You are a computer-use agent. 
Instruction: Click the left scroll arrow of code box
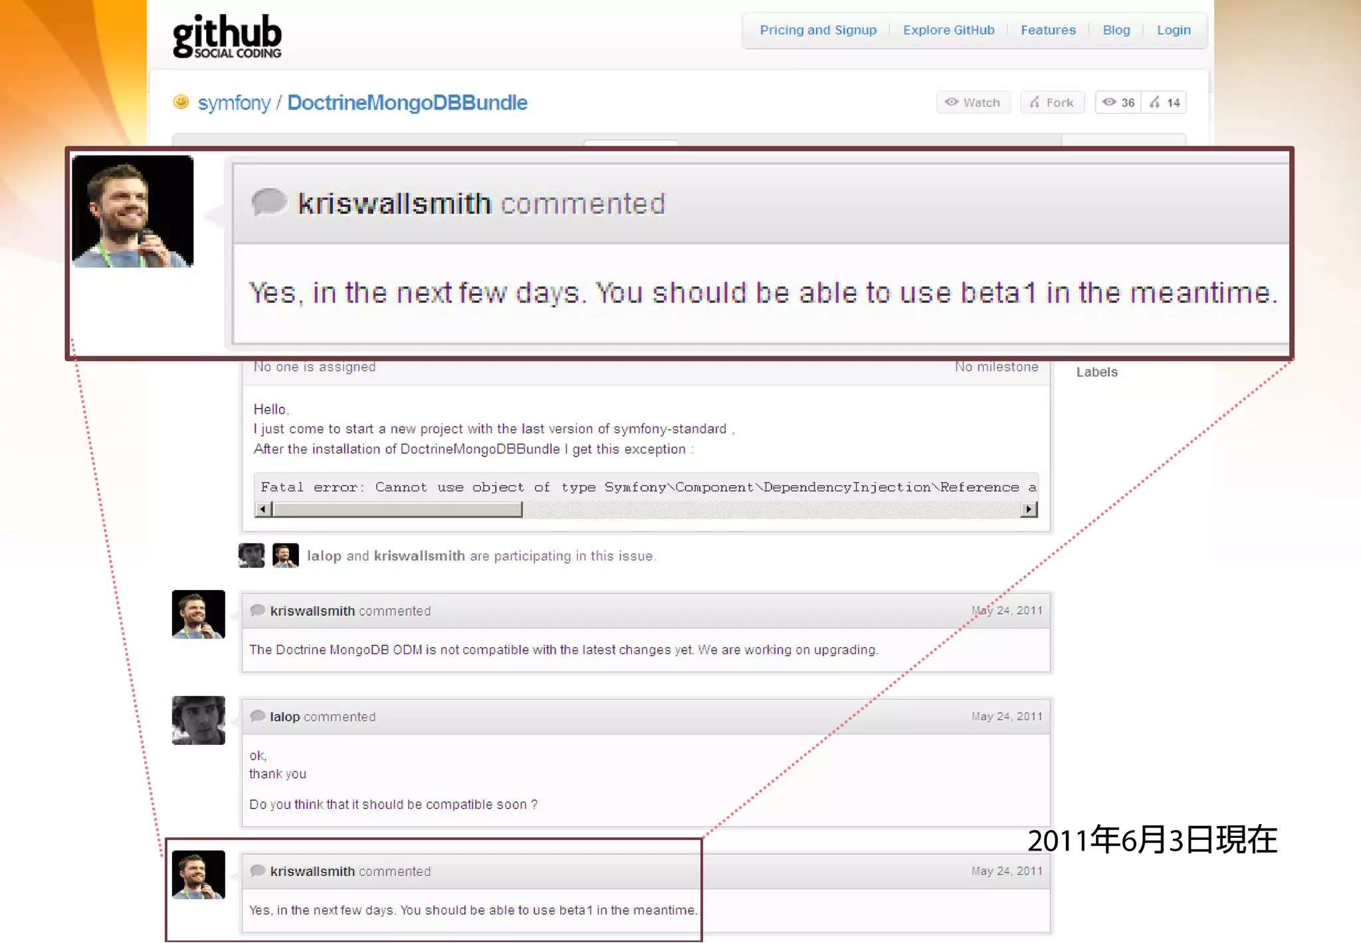pos(263,509)
